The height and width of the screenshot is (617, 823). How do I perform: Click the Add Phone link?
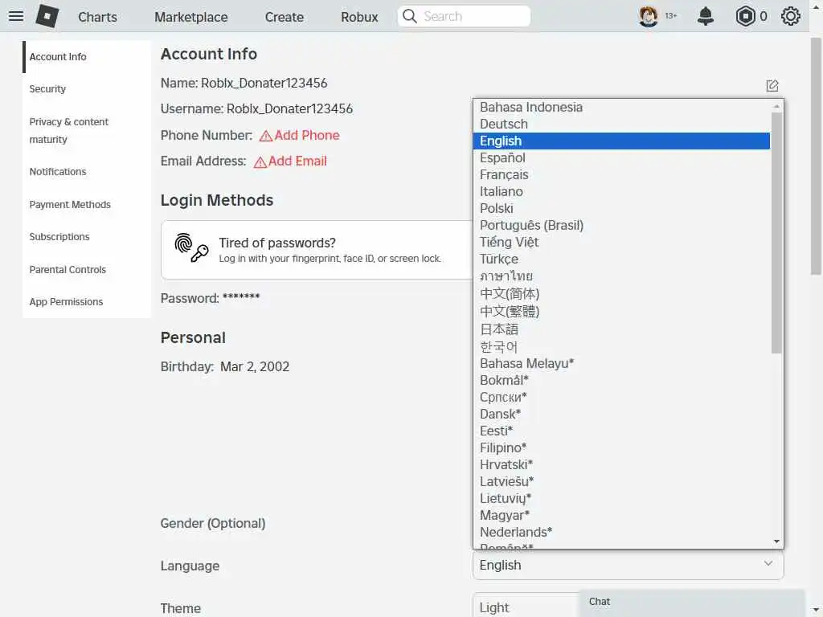pyautogui.click(x=306, y=135)
